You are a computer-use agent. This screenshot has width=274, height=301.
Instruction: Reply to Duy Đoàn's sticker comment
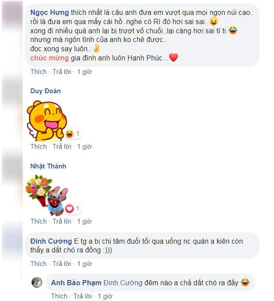(62, 147)
